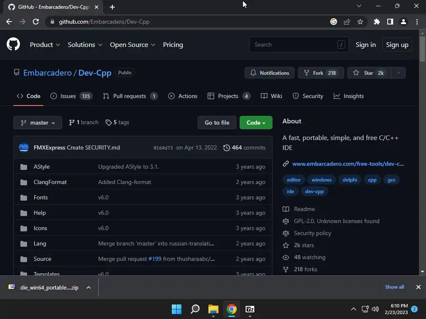Open the Embarcadero owner link
The height and width of the screenshot is (319, 426).
click(47, 73)
